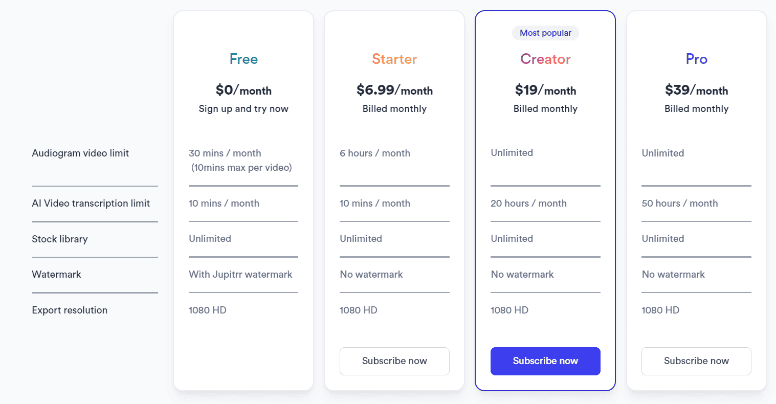Click the $39/month Pro price
Viewport: 776px width, 404px height.
(696, 91)
